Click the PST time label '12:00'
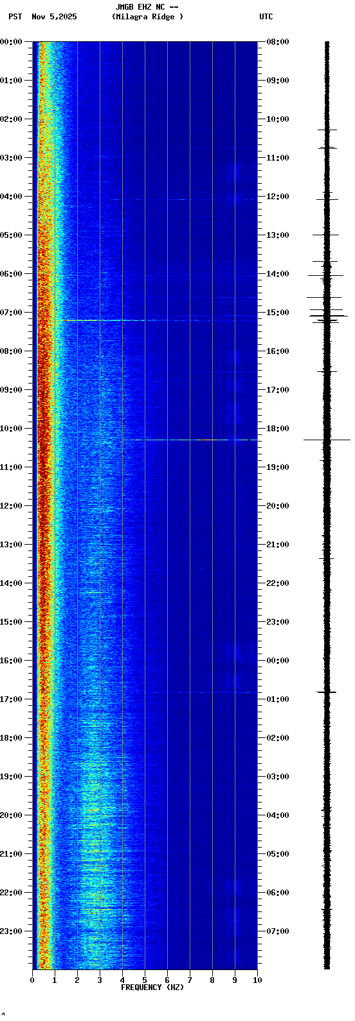The width and height of the screenshot is (355, 1021). pyautogui.click(x=11, y=506)
